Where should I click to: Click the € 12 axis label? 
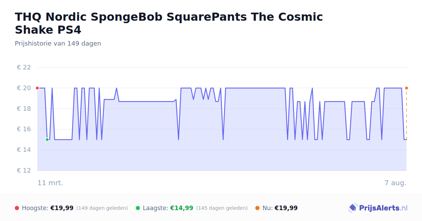(x=24, y=170)
